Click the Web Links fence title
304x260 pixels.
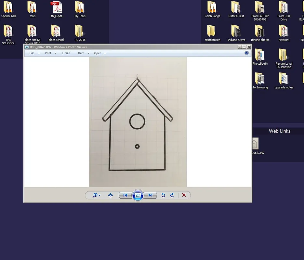[x=280, y=131]
